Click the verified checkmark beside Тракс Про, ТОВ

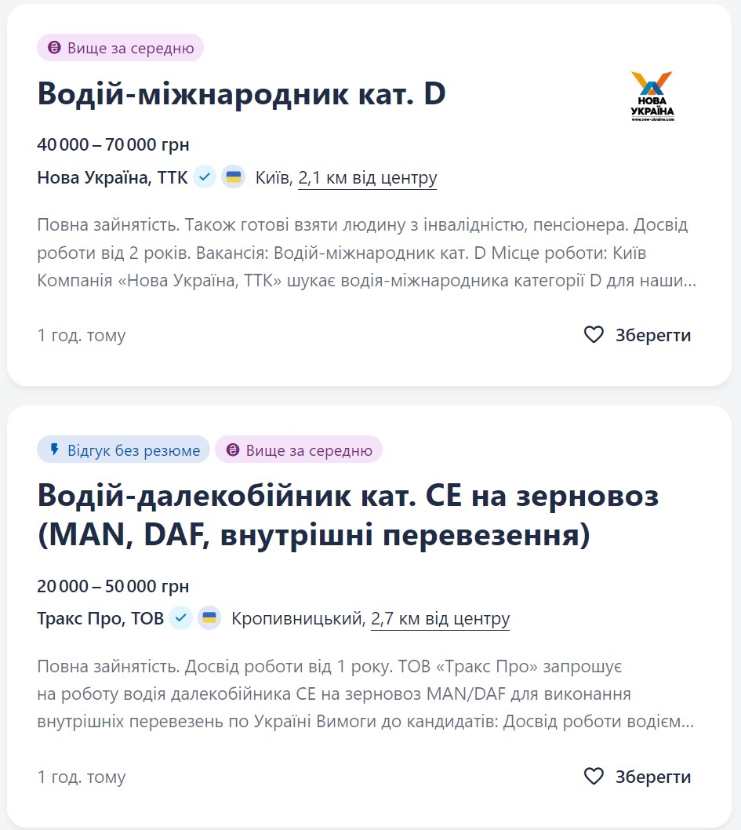(x=181, y=618)
